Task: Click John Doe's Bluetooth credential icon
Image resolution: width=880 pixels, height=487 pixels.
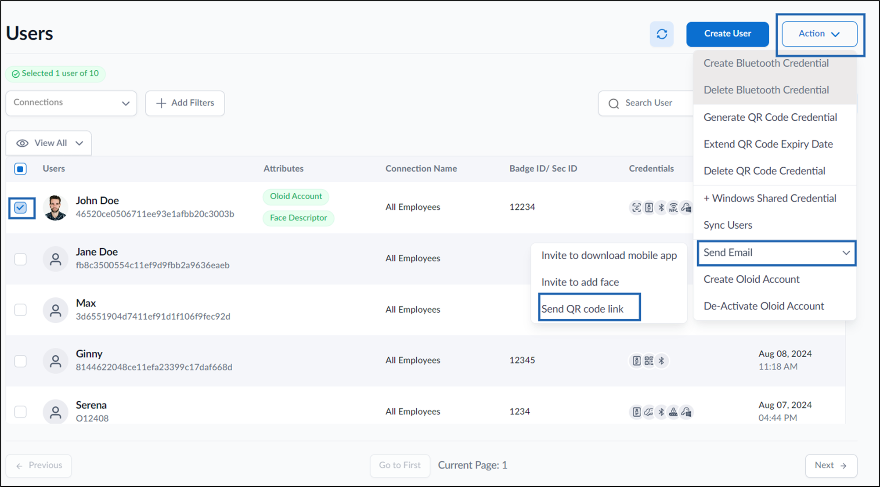Action: [x=661, y=207]
